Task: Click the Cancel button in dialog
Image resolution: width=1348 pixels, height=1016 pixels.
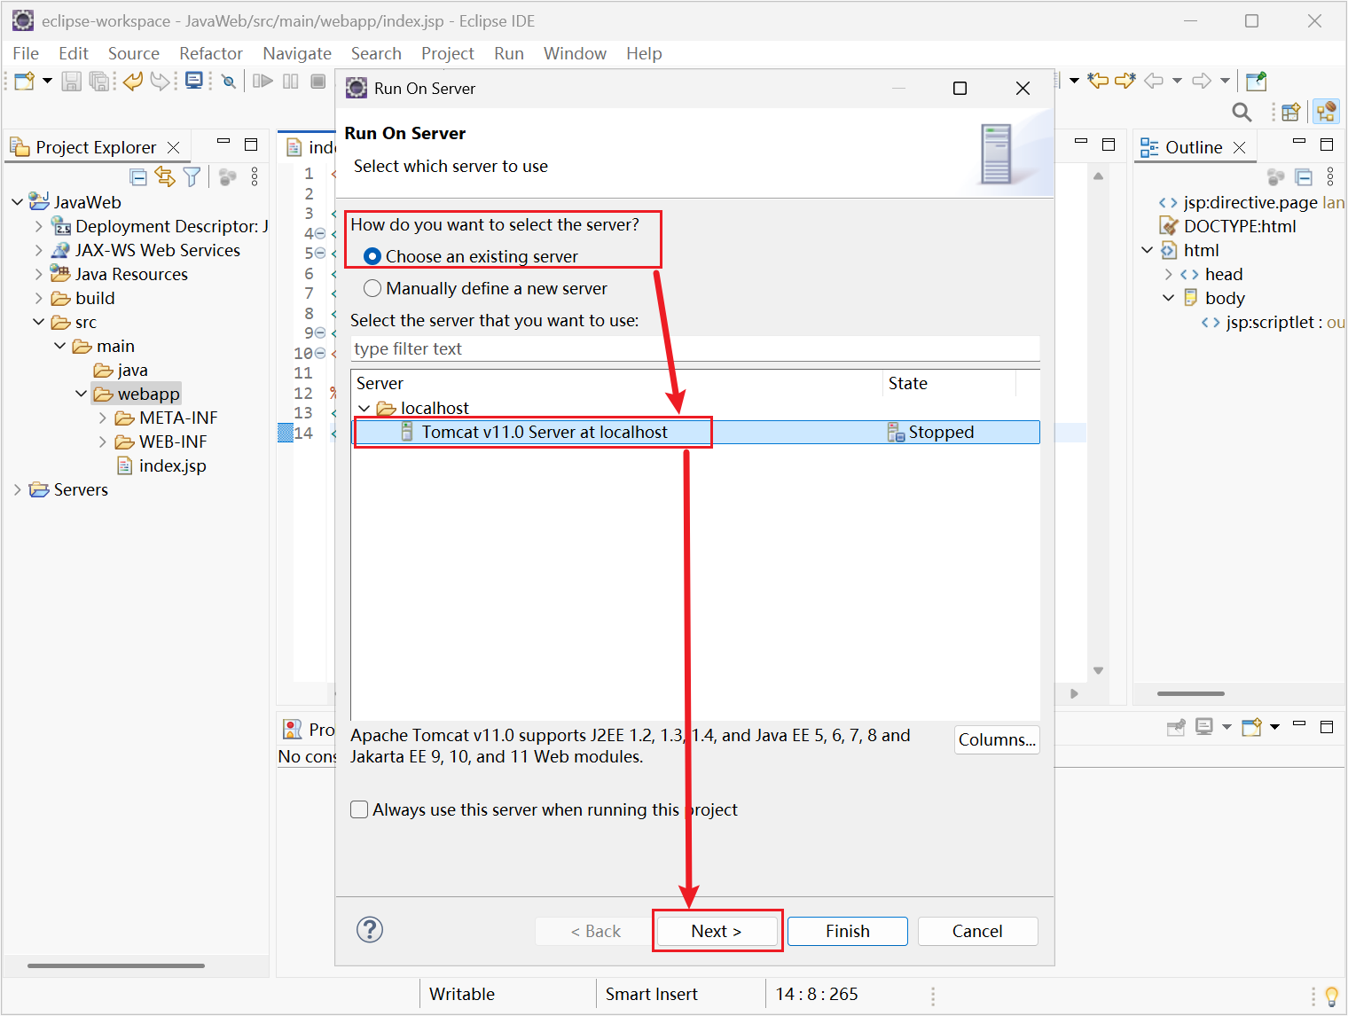Action: tap(977, 931)
